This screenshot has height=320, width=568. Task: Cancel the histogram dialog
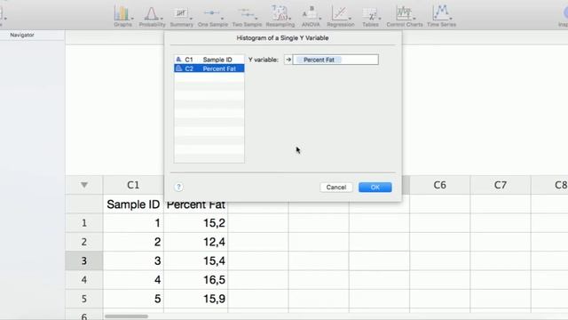(x=336, y=188)
